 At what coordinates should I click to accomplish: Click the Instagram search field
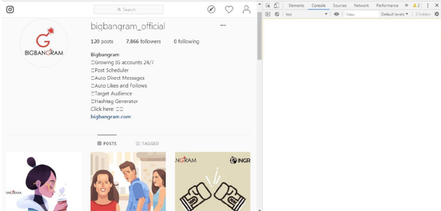[x=128, y=10]
